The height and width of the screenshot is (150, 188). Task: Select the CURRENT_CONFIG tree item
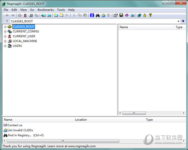26,32
